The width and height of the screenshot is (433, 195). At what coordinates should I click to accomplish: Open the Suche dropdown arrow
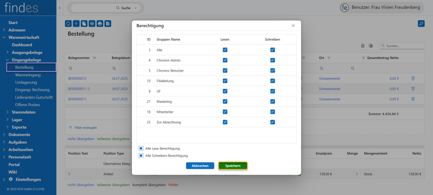coord(135,8)
